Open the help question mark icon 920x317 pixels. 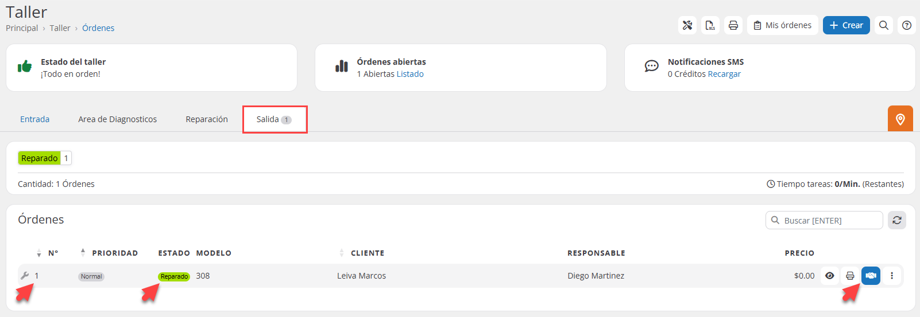tap(907, 25)
